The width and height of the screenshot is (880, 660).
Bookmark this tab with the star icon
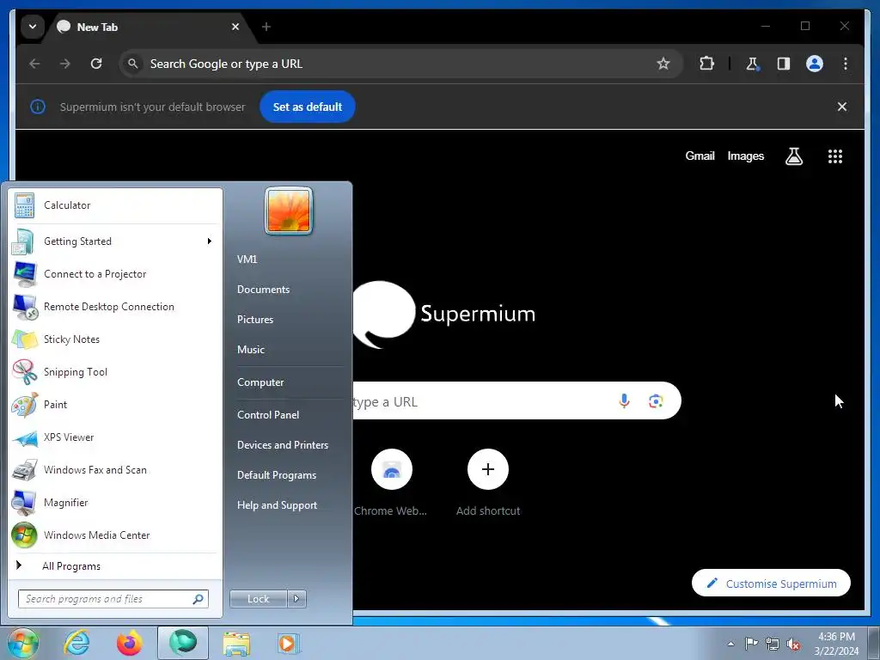pyautogui.click(x=663, y=64)
